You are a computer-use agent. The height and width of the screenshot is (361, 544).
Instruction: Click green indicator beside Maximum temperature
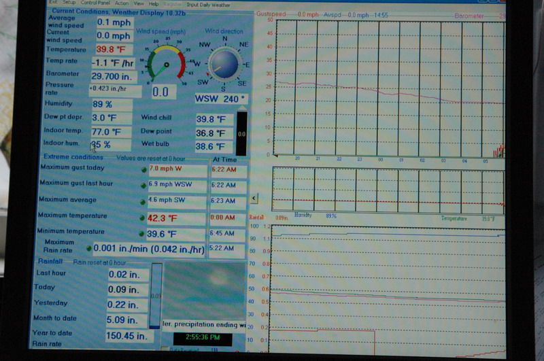tap(142, 218)
